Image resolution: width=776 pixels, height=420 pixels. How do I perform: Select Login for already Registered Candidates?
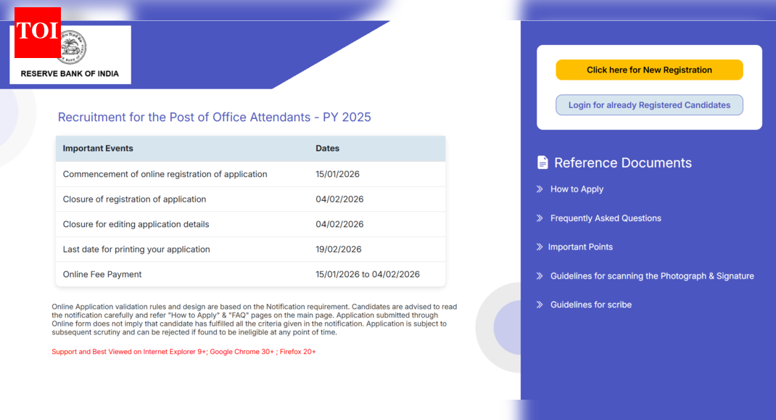pyautogui.click(x=649, y=104)
